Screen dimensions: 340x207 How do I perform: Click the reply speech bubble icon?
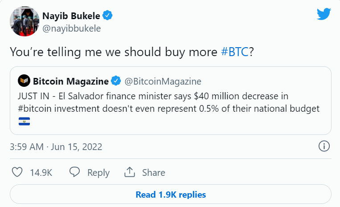74,172
